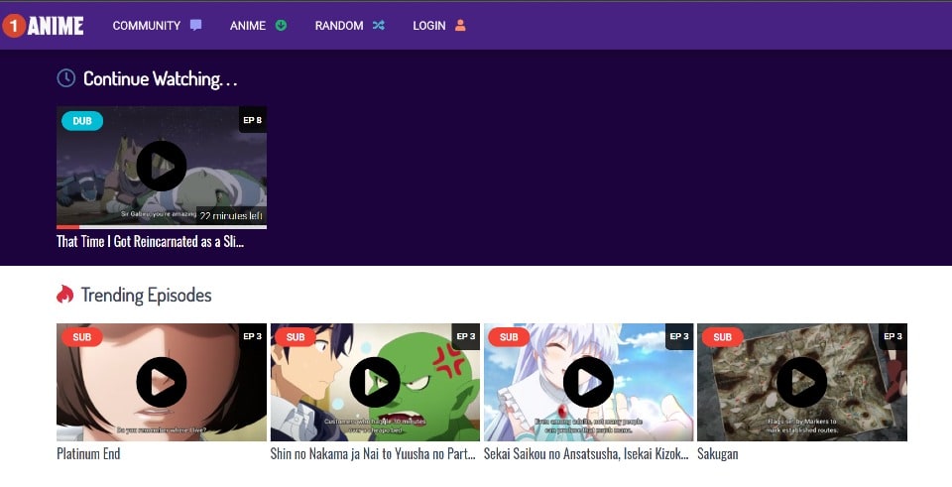Image resolution: width=952 pixels, height=487 pixels.
Task: Click the SUB badge on Sekai Saikou no Ansatsusha
Action: click(509, 337)
